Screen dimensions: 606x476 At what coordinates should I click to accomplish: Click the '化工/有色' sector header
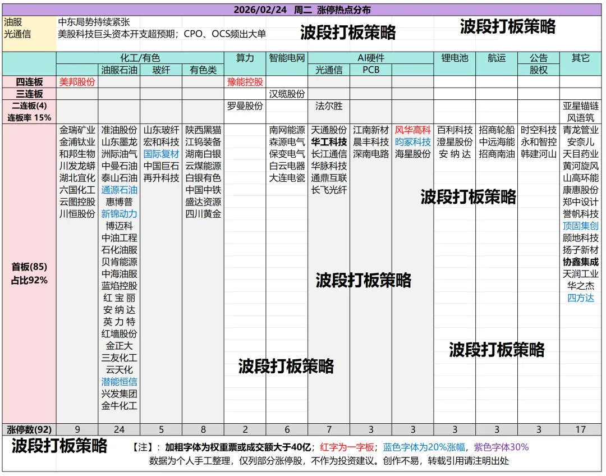tap(140, 58)
